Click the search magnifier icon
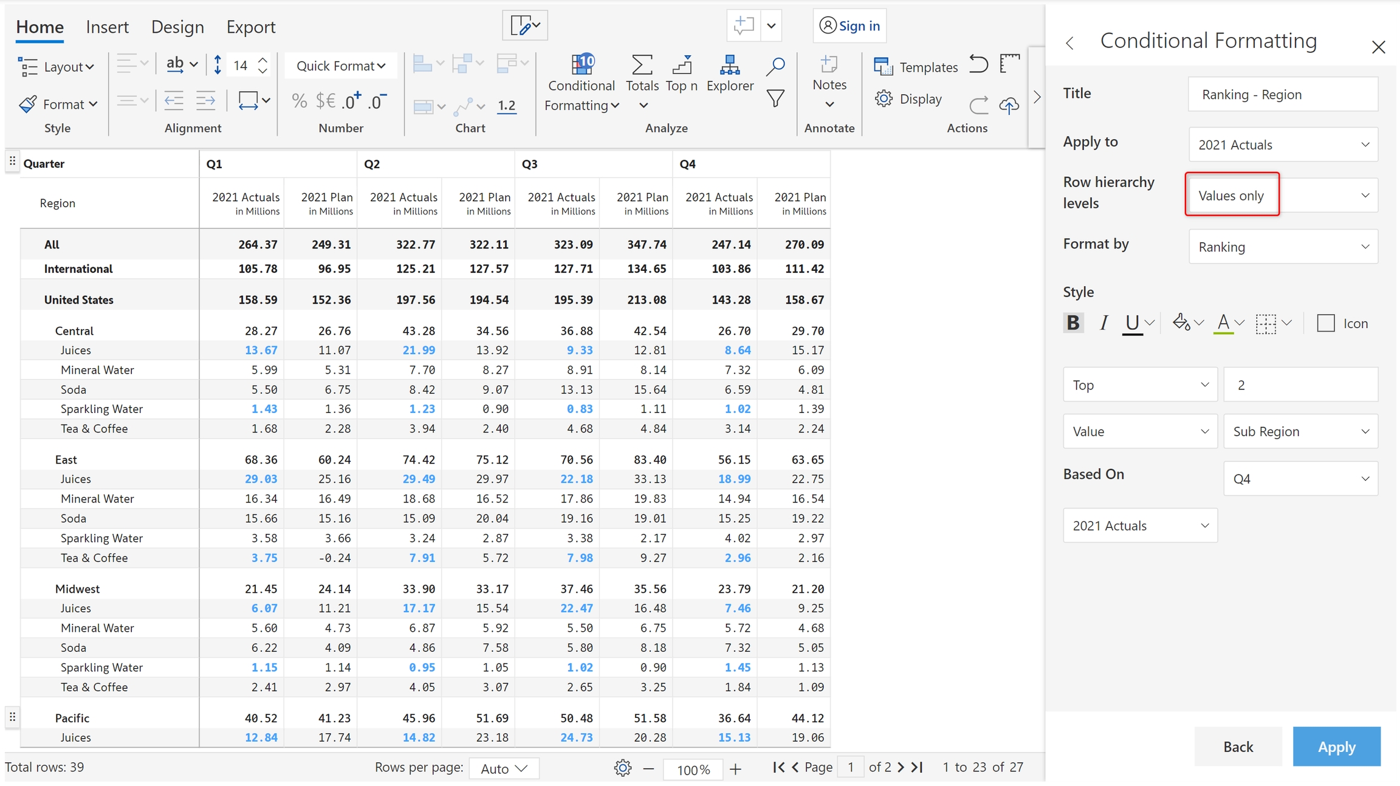This screenshot has width=1400, height=786. (x=775, y=66)
